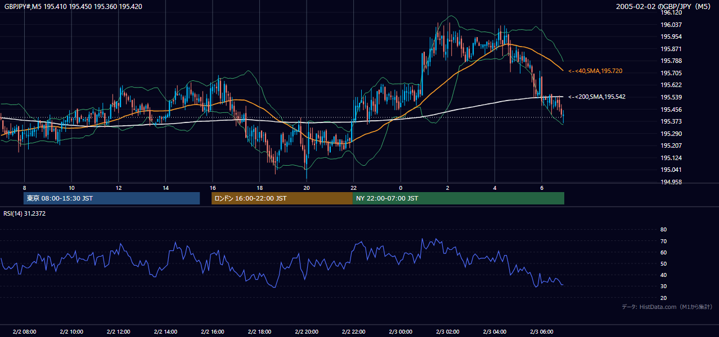Click hour marker 0 under the price chart
This screenshot has width=719, height=337.
click(x=400, y=188)
